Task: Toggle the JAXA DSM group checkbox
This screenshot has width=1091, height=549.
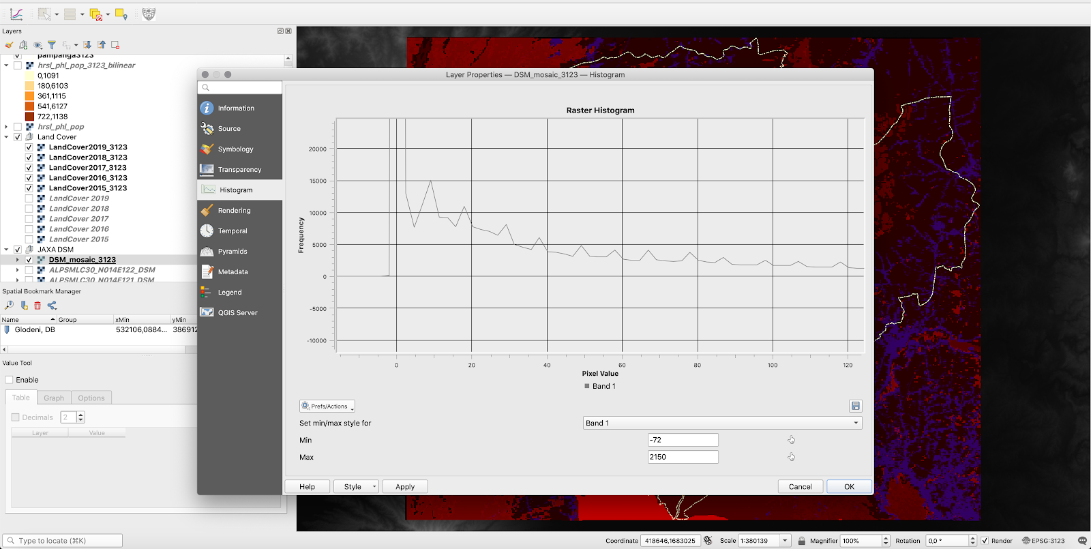Action: click(18, 250)
